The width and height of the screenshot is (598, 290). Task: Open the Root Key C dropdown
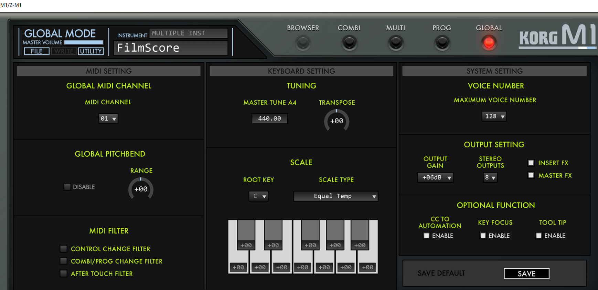(x=258, y=196)
